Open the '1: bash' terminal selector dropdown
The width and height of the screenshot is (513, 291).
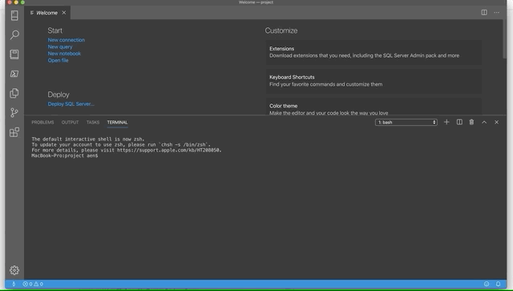coord(406,122)
